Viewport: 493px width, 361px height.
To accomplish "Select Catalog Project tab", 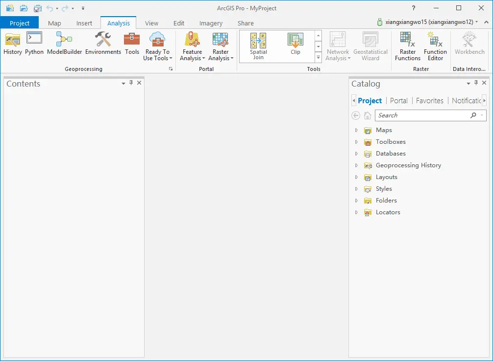I will point(370,100).
